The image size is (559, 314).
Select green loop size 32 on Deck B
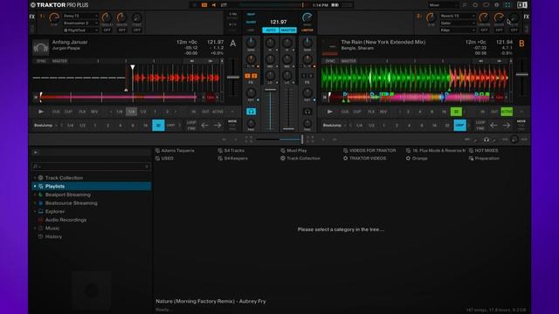[456, 112]
